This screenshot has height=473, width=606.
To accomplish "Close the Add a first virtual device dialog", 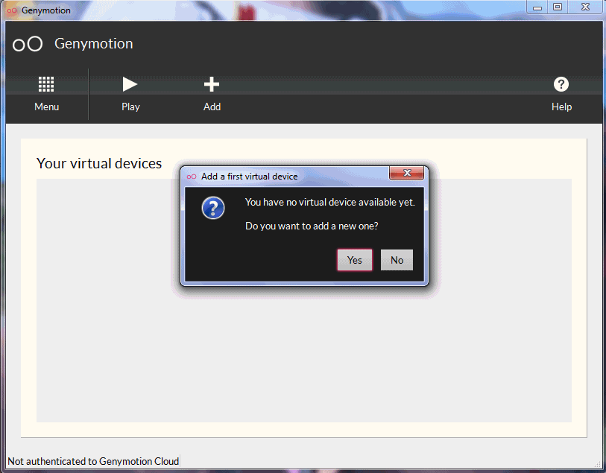I will pyautogui.click(x=406, y=173).
